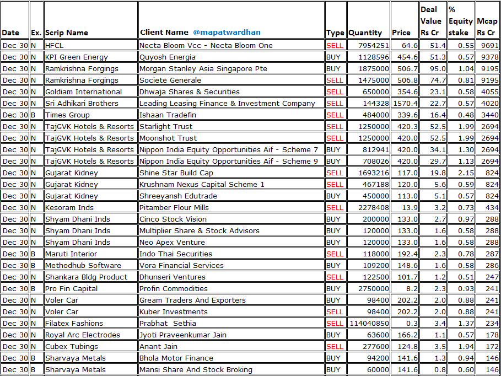Click the Methodhub Software scrip cell
Image resolution: width=501 pixels, height=376 pixels.
pyautogui.click(x=91, y=265)
